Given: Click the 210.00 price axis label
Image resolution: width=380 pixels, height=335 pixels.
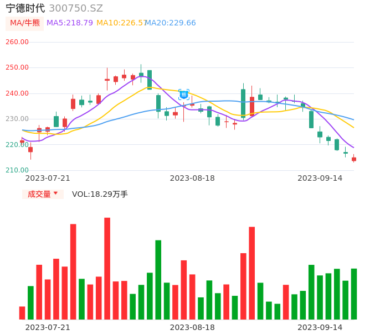Looking at the screenshot, I should click(17, 170).
